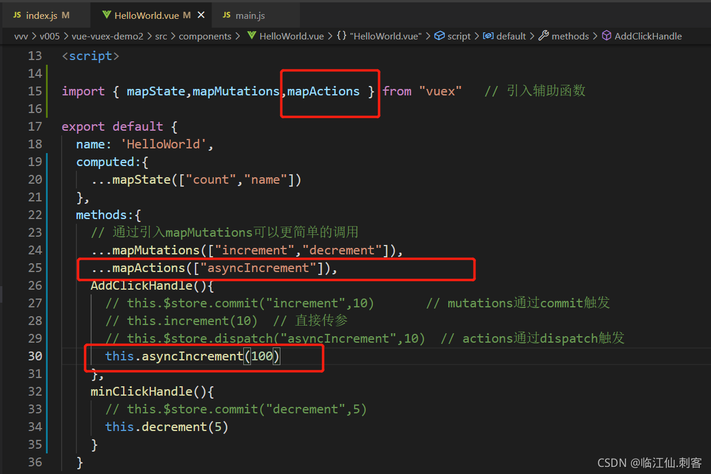
Task: Select the script breadcrumb segment
Action: click(x=459, y=36)
